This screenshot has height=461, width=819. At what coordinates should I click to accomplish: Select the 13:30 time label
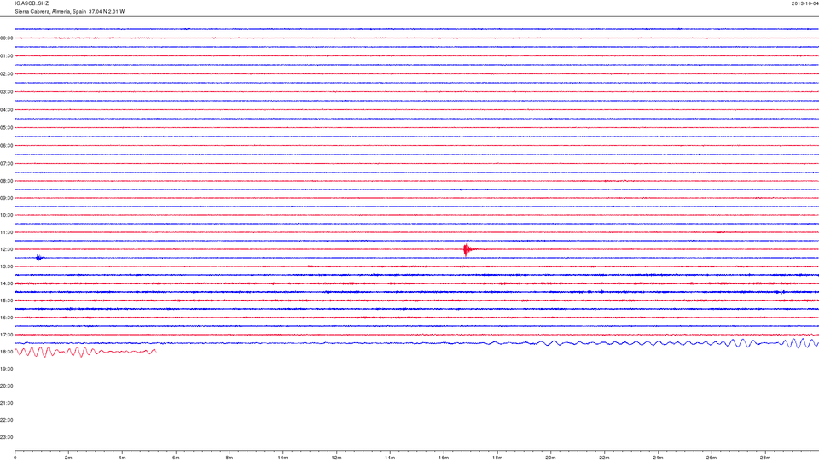point(7,266)
